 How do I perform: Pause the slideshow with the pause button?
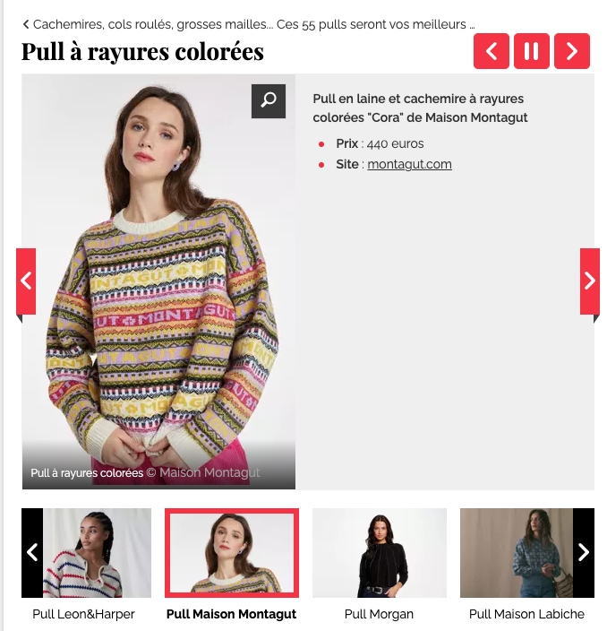tap(531, 51)
